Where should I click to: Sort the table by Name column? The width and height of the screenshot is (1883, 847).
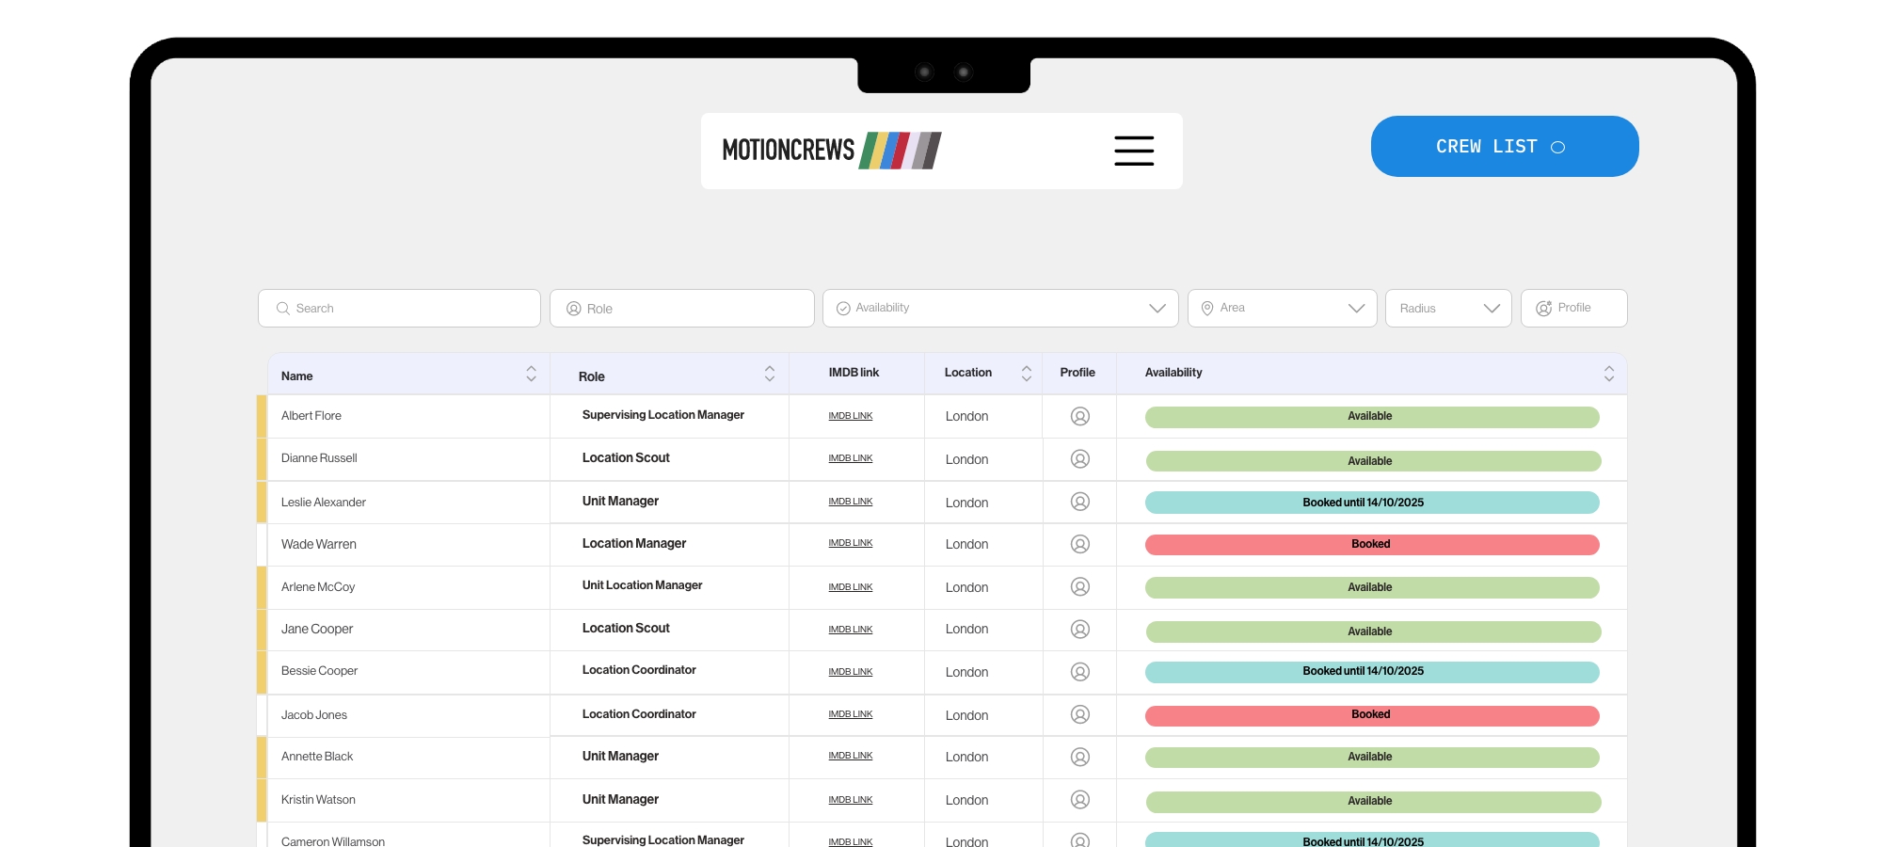[x=531, y=374]
